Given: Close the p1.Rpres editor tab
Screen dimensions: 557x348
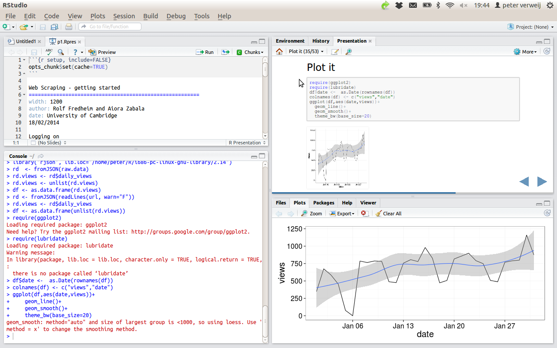Looking at the screenshot, I should click(x=80, y=42).
